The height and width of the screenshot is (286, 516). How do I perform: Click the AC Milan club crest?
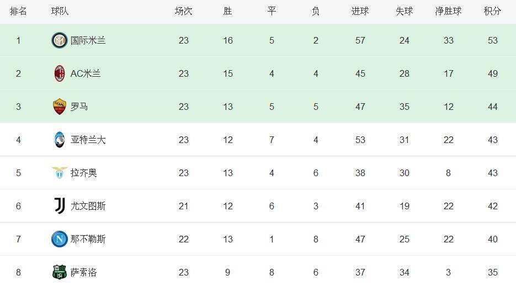pos(60,73)
